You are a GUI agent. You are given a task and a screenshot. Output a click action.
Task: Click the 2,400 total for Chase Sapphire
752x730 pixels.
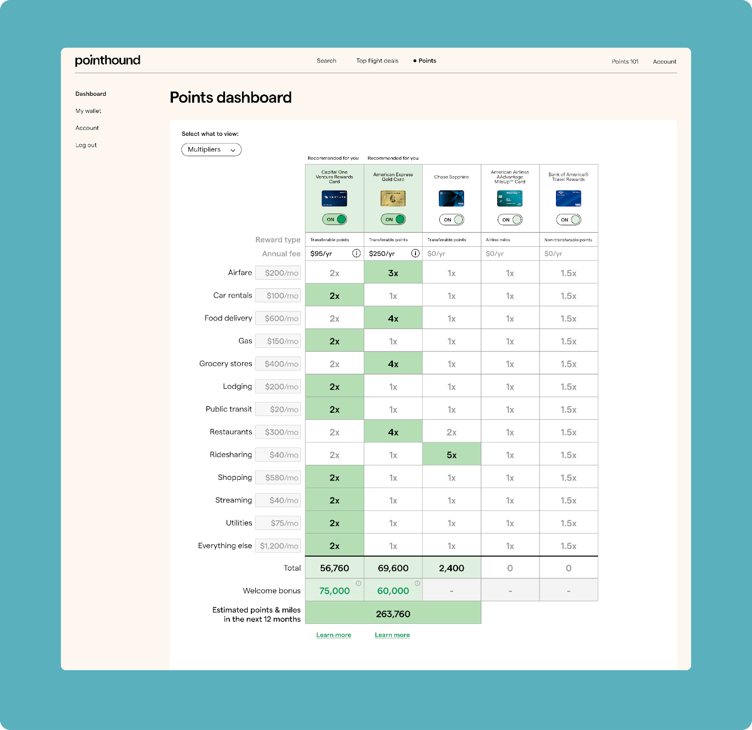[x=452, y=568]
